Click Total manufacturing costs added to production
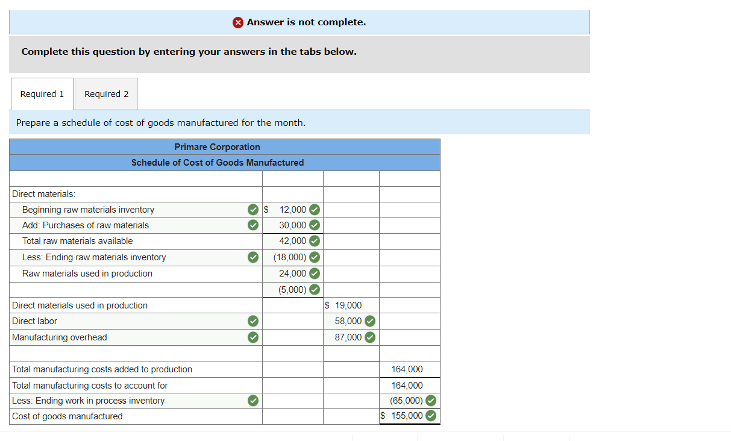This screenshot has height=441, width=731. pos(102,369)
